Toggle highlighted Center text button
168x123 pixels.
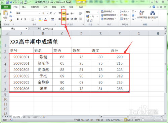64,19
